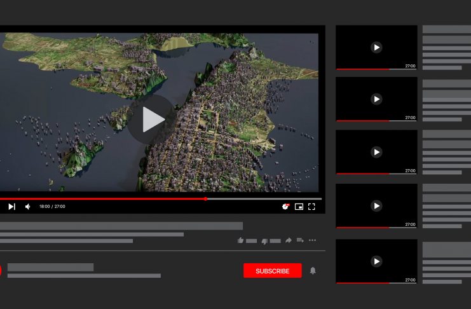Enter fullscreen mode
The height and width of the screenshot is (309, 471).
[x=311, y=207]
